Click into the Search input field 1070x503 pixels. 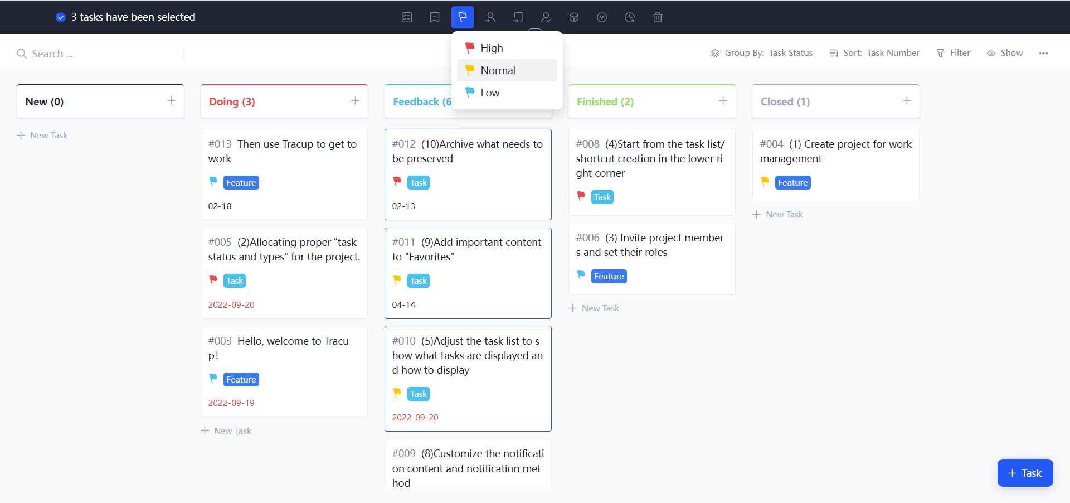click(100, 54)
